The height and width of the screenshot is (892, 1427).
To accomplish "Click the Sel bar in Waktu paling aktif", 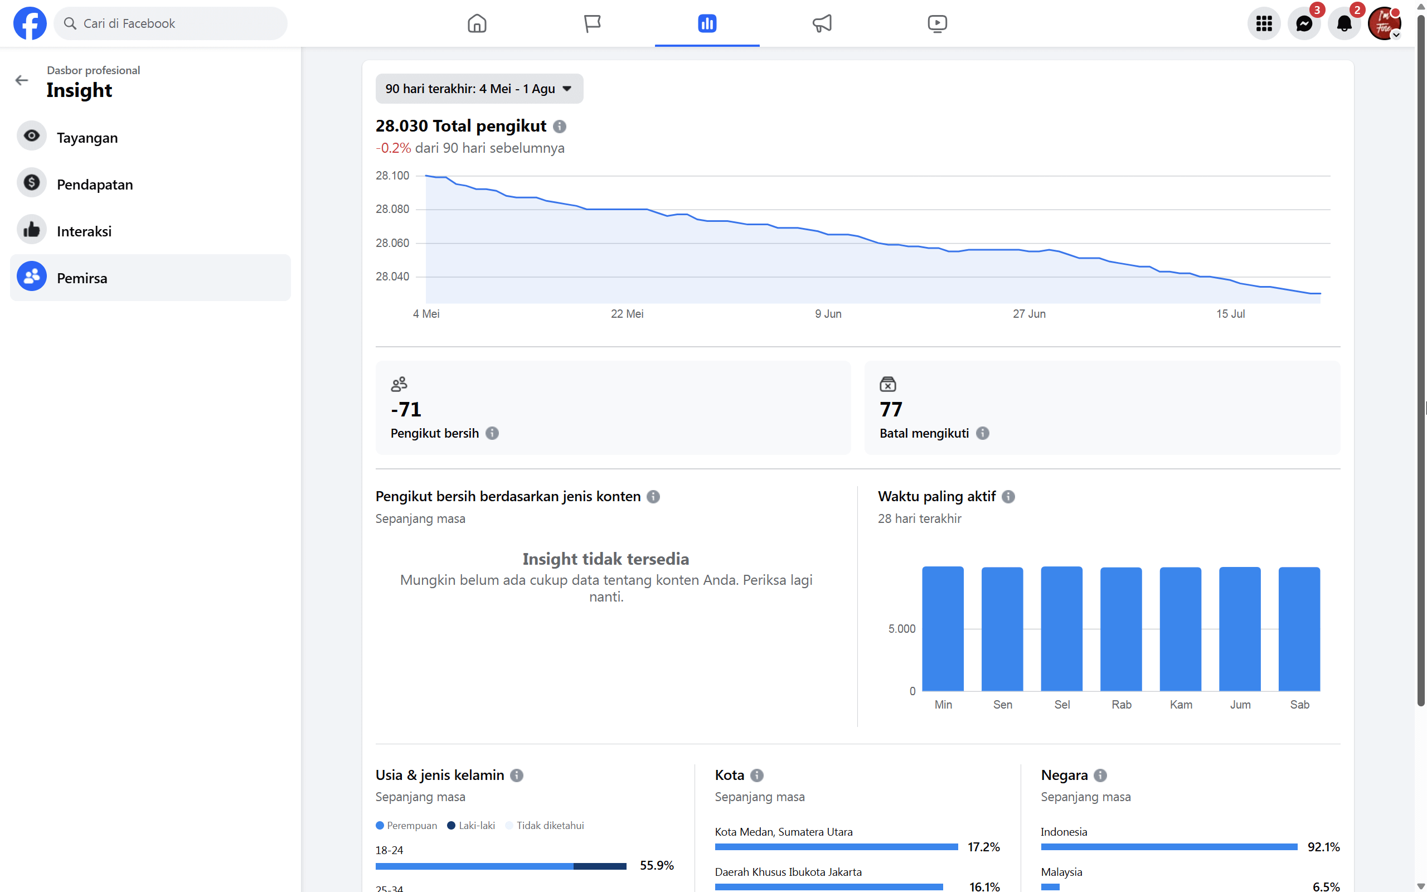I will pos(1061,628).
